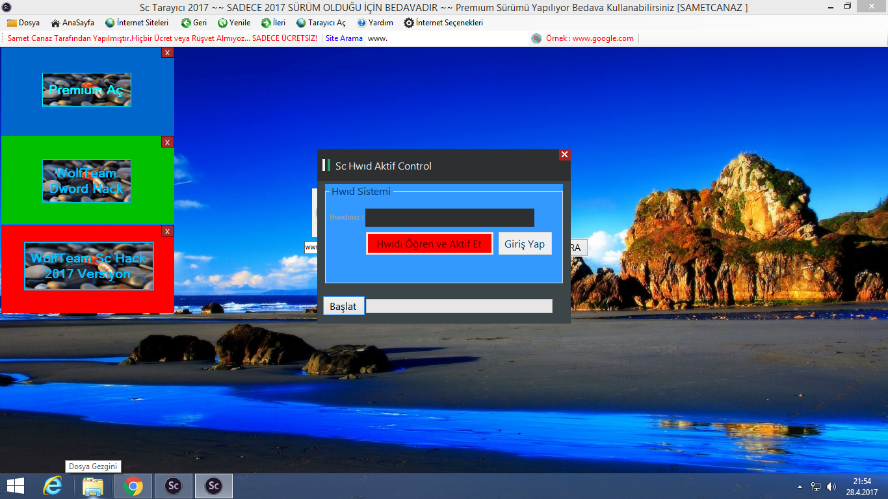Close the red WolfTeam Sc Hack panel
The width and height of the screenshot is (888, 499).
pyautogui.click(x=168, y=231)
